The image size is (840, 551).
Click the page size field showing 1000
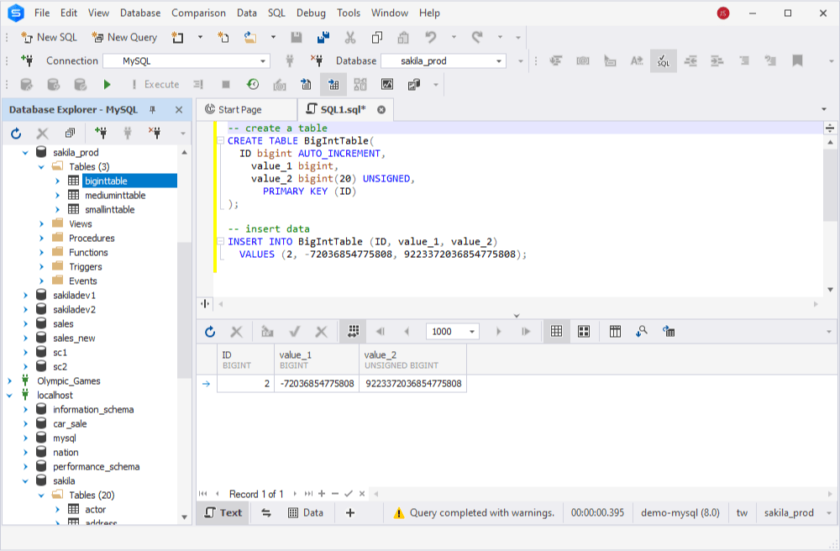[x=444, y=332]
